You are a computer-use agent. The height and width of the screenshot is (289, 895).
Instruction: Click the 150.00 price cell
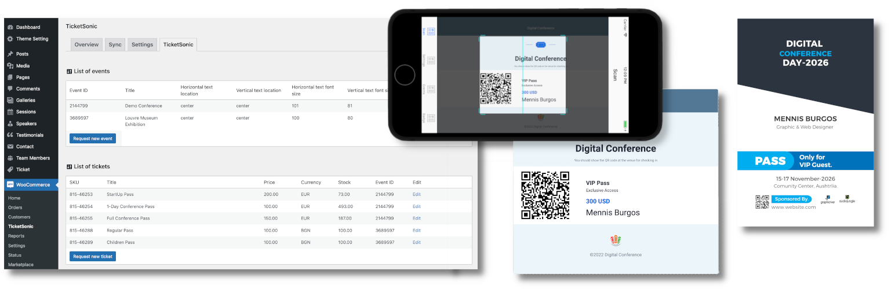[x=271, y=218]
